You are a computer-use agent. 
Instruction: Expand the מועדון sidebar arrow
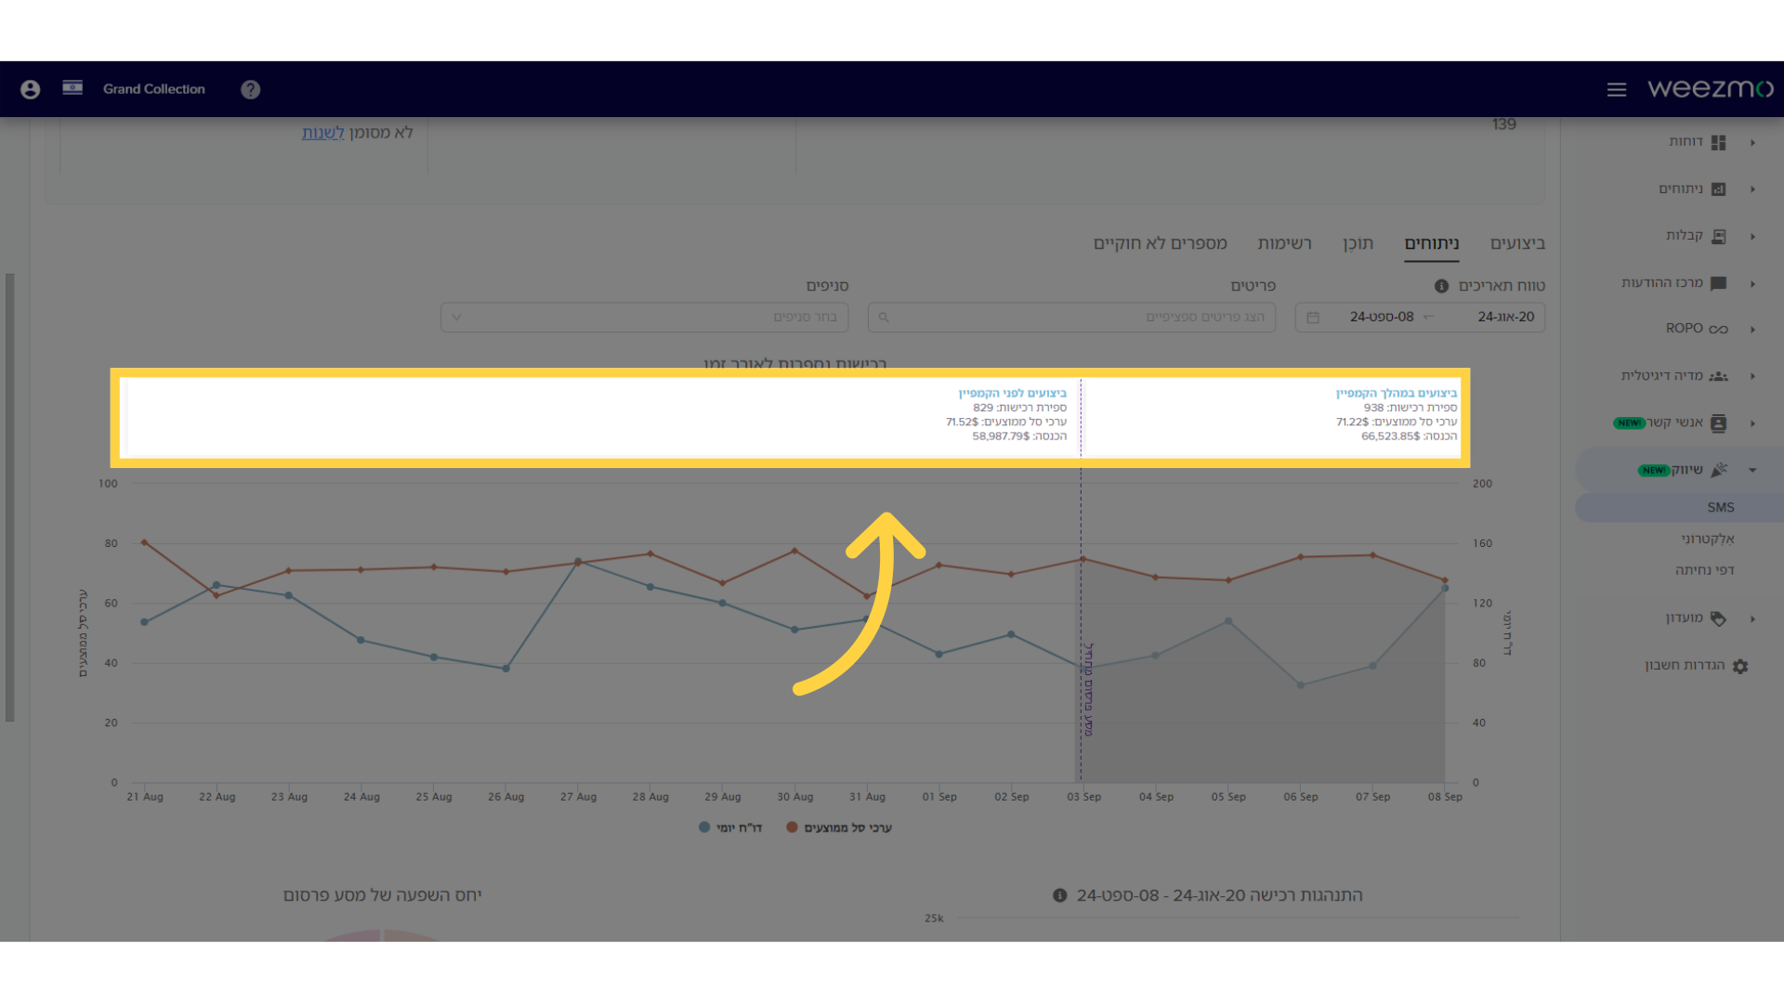click(x=1752, y=619)
